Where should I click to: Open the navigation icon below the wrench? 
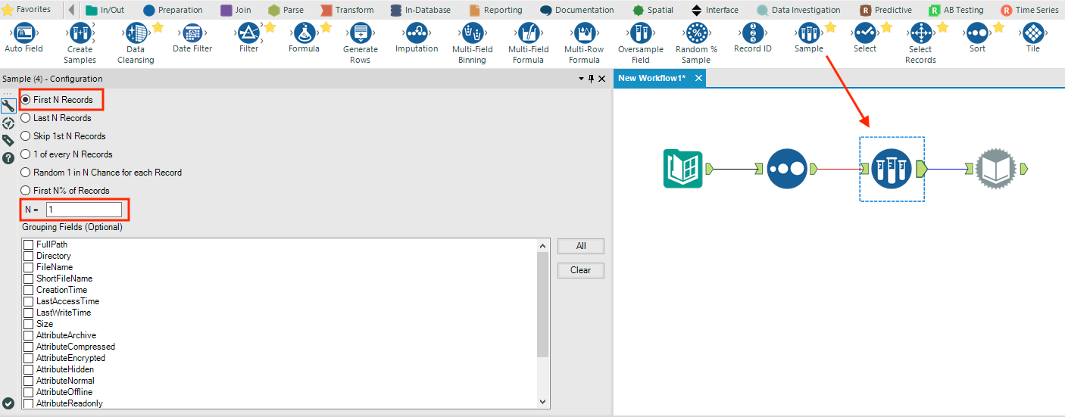click(x=8, y=123)
